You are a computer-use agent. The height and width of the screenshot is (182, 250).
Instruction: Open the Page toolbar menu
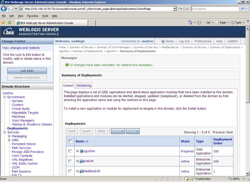pos(222,23)
